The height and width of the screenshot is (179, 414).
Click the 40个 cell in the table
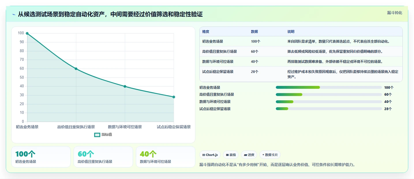(255, 62)
